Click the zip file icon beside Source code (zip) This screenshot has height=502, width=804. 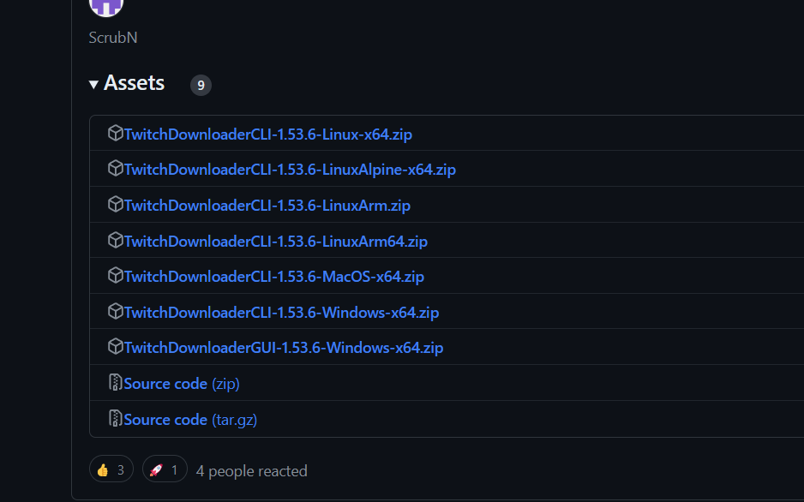pos(115,383)
